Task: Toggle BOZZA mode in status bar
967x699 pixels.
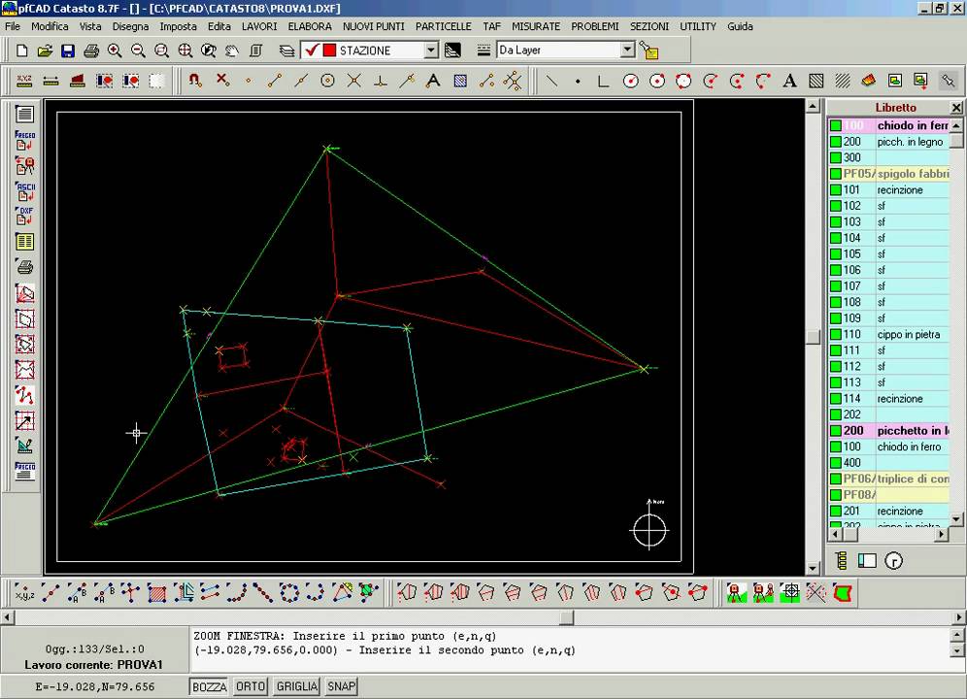Action: tap(209, 686)
